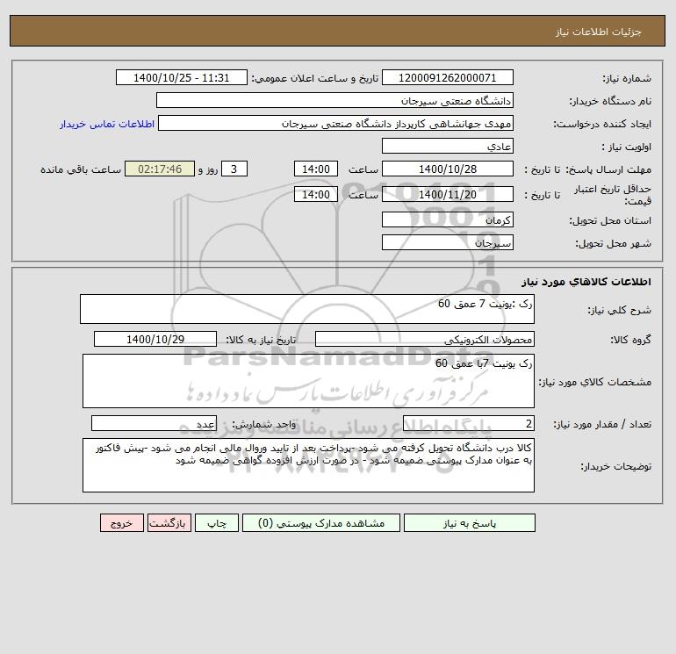Click response deadline date 1400/10/28
This screenshot has width=676, height=654.
click(x=448, y=169)
